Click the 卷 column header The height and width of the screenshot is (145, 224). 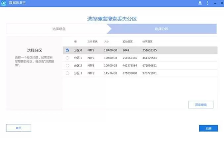(75, 41)
